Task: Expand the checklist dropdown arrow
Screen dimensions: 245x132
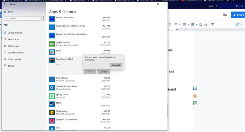Action: 180,24
